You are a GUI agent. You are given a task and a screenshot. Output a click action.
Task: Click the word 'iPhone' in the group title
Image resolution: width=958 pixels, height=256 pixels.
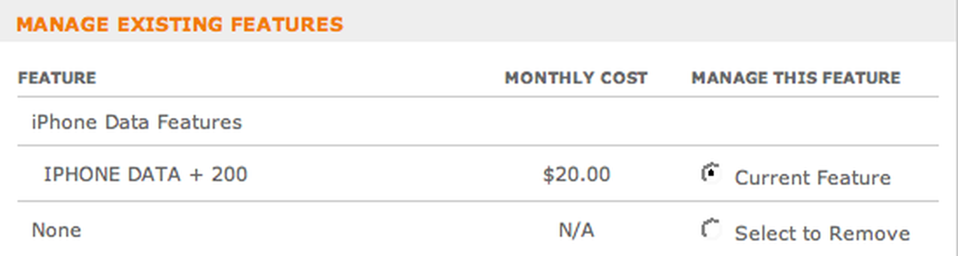click(64, 122)
